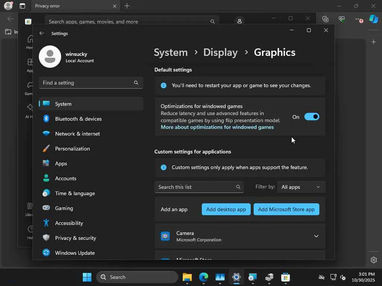Click the winsucky profile avatar
The width and height of the screenshot is (382, 286).
50,57
